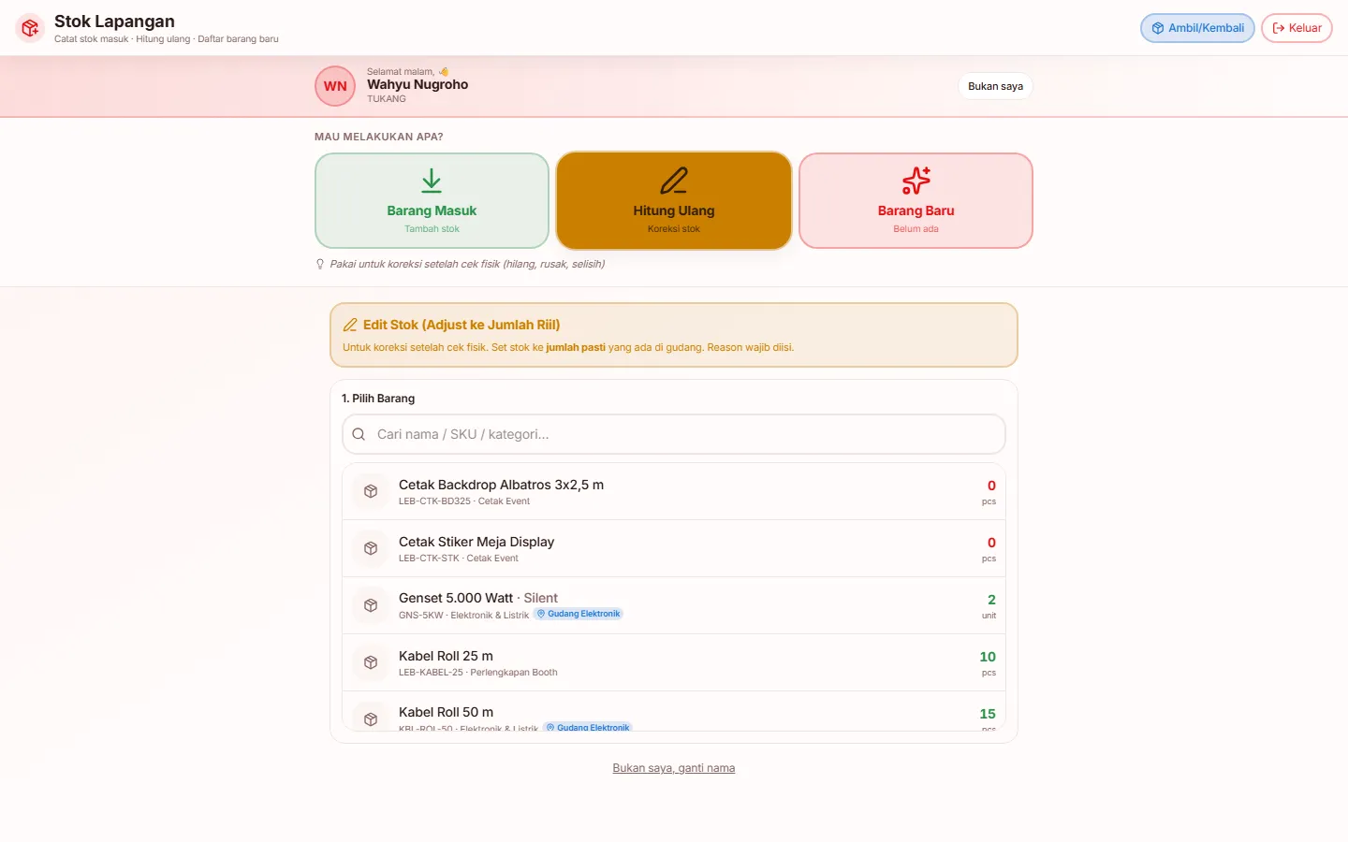Choose Cetak Stiker Meja Display item
The height and width of the screenshot is (842, 1348).
(674, 548)
